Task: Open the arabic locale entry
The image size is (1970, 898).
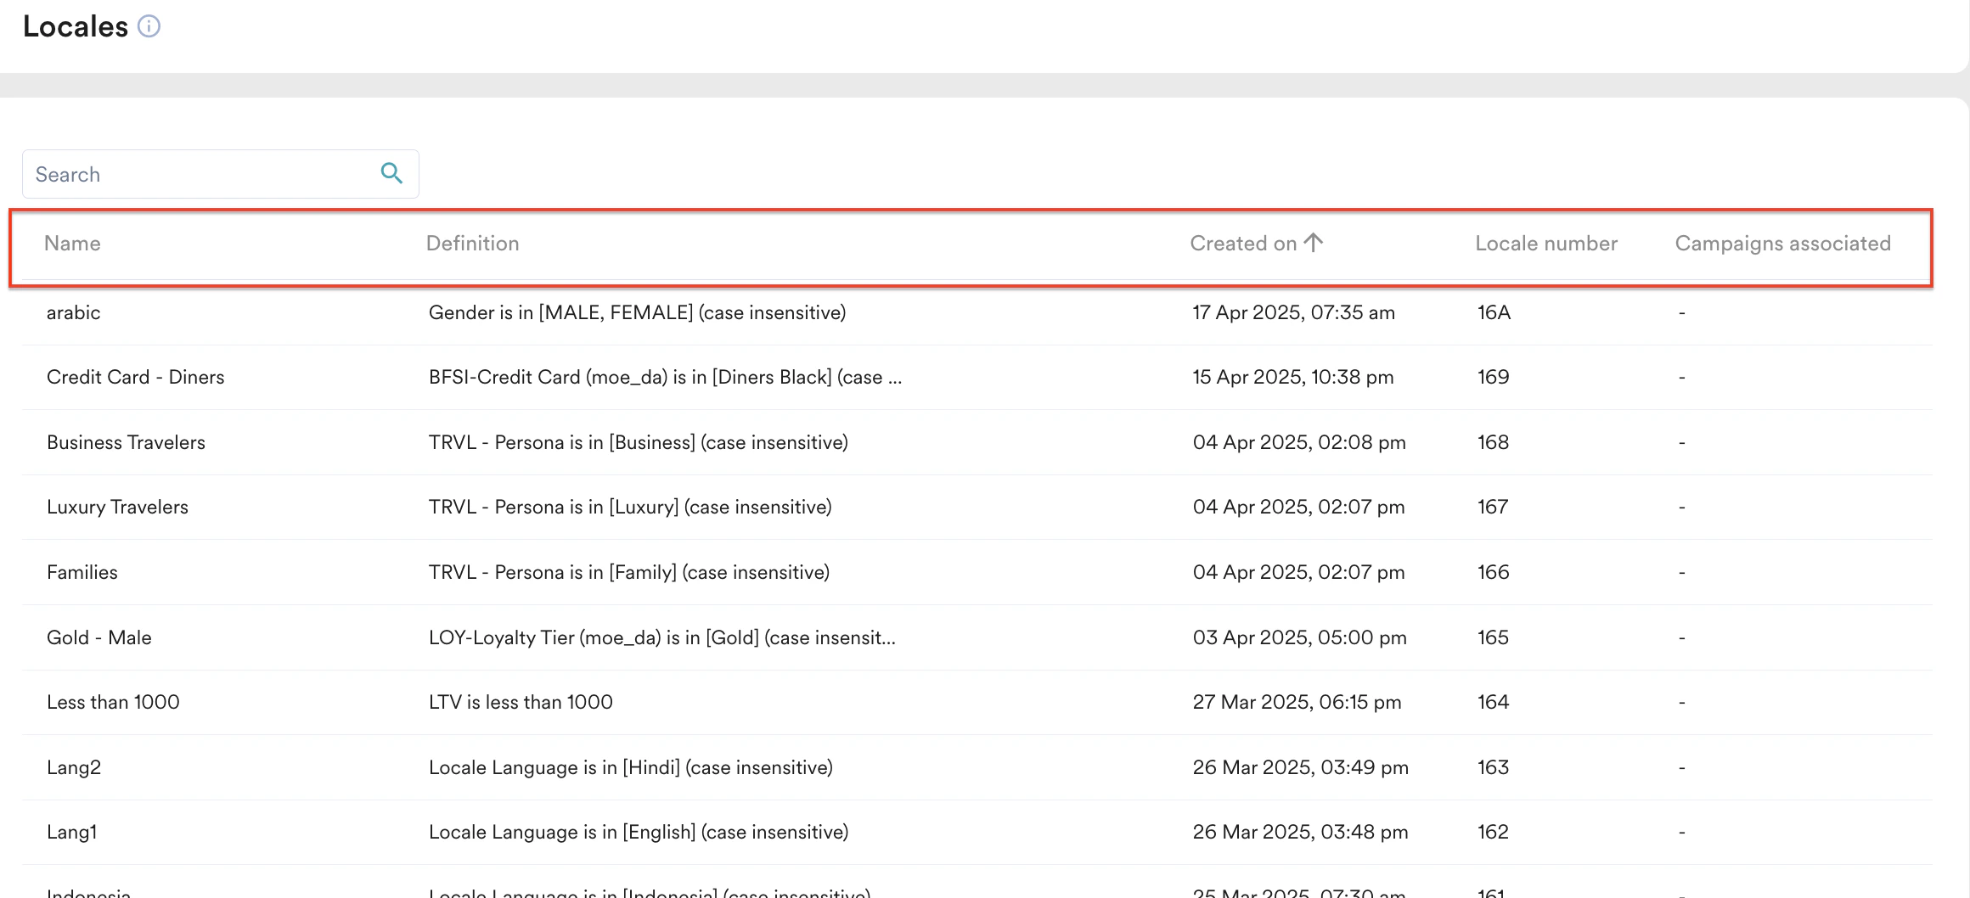Action: [73, 312]
